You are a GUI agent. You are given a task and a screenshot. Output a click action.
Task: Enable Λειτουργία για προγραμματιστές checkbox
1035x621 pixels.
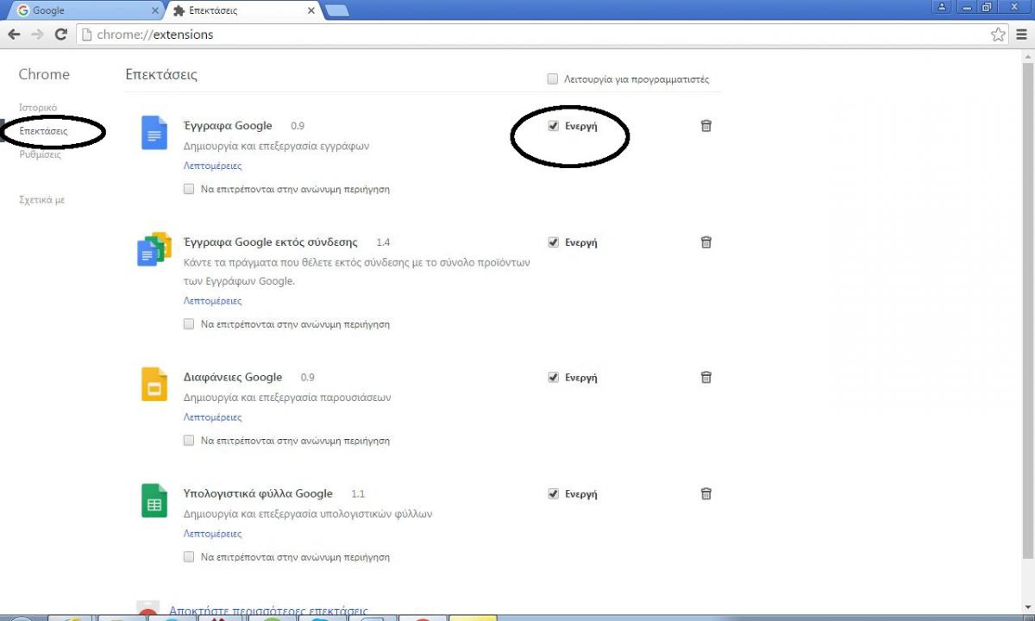click(553, 79)
